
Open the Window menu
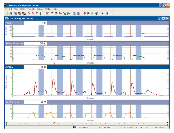click(48, 9)
